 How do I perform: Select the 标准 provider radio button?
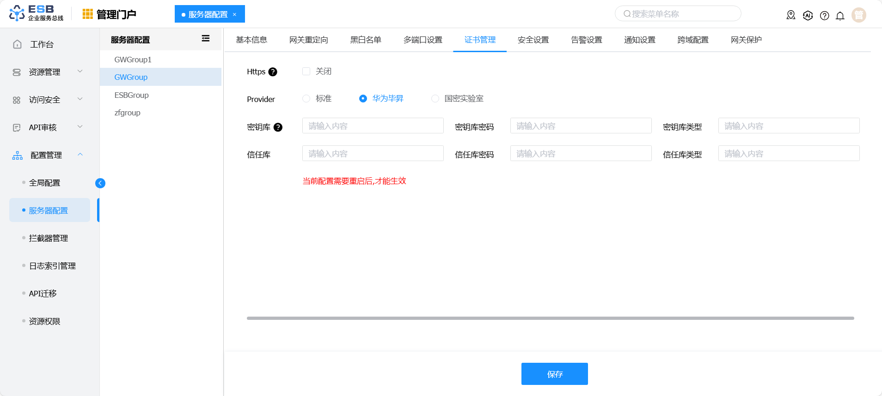pyautogui.click(x=306, y=98)
